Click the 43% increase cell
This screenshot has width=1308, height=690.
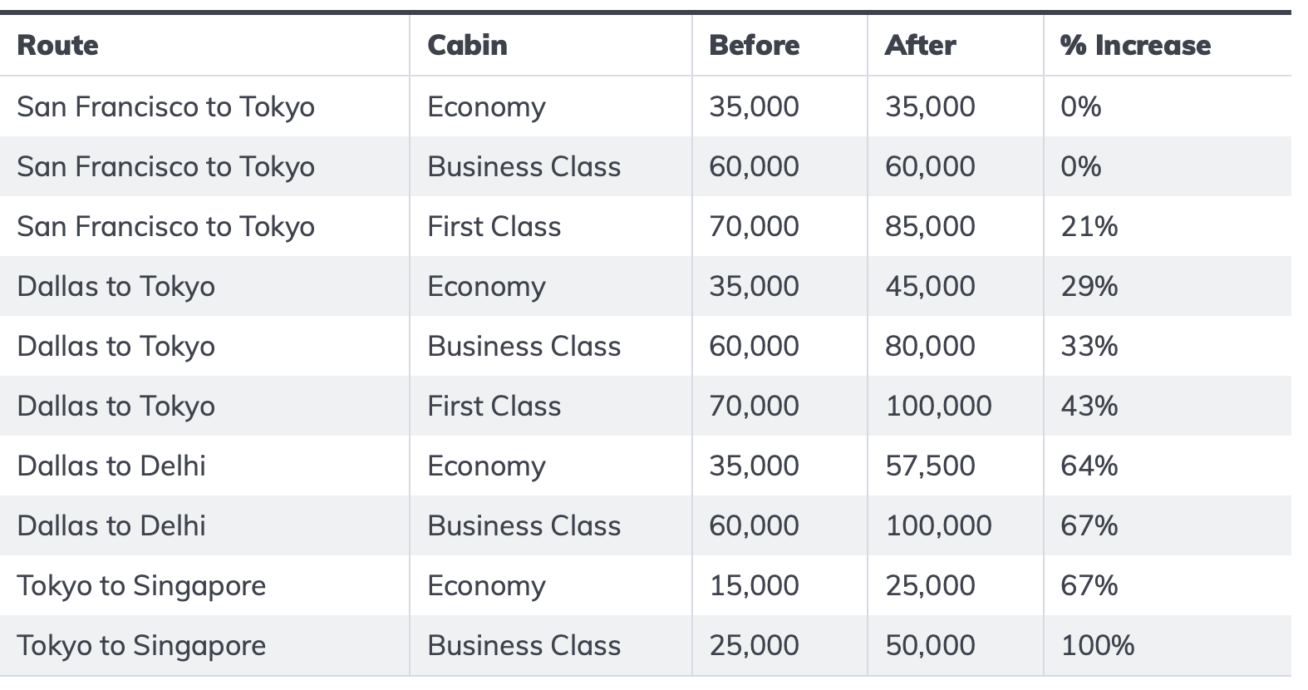pos(1089,406)
